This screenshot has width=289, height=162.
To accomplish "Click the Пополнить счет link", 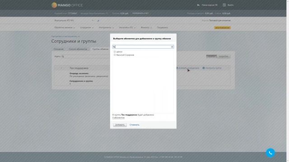I will [x=140, y=13].
